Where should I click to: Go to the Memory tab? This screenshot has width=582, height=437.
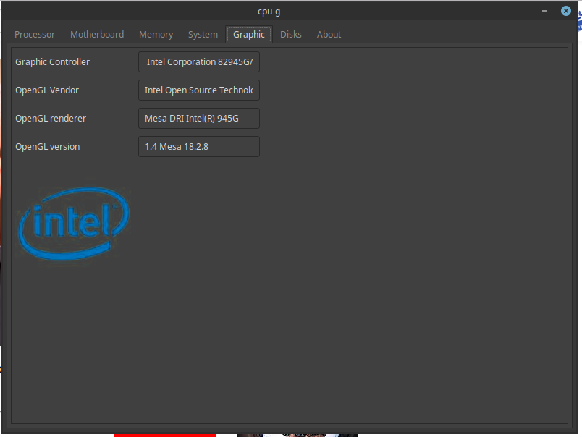click(156, 35)
